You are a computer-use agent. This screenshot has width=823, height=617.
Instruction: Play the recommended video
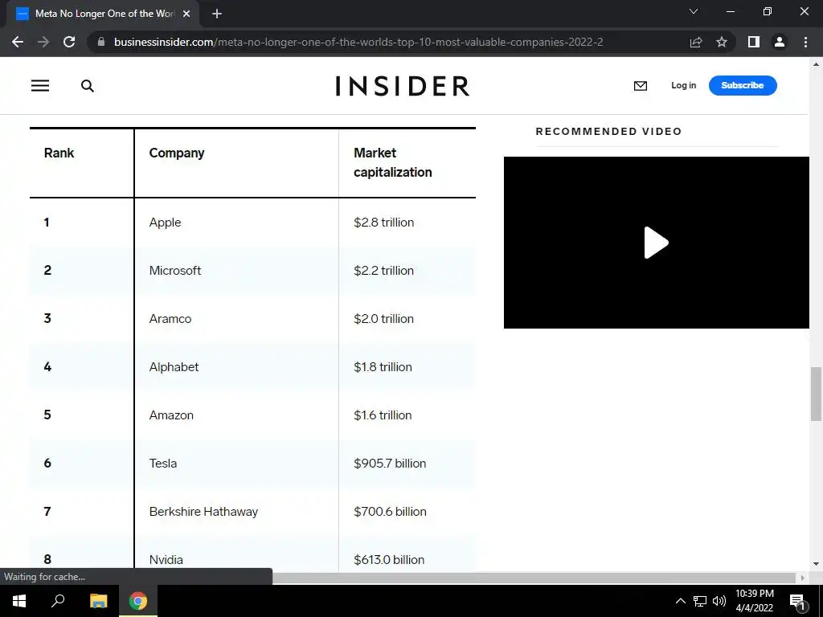pos(656,243)
